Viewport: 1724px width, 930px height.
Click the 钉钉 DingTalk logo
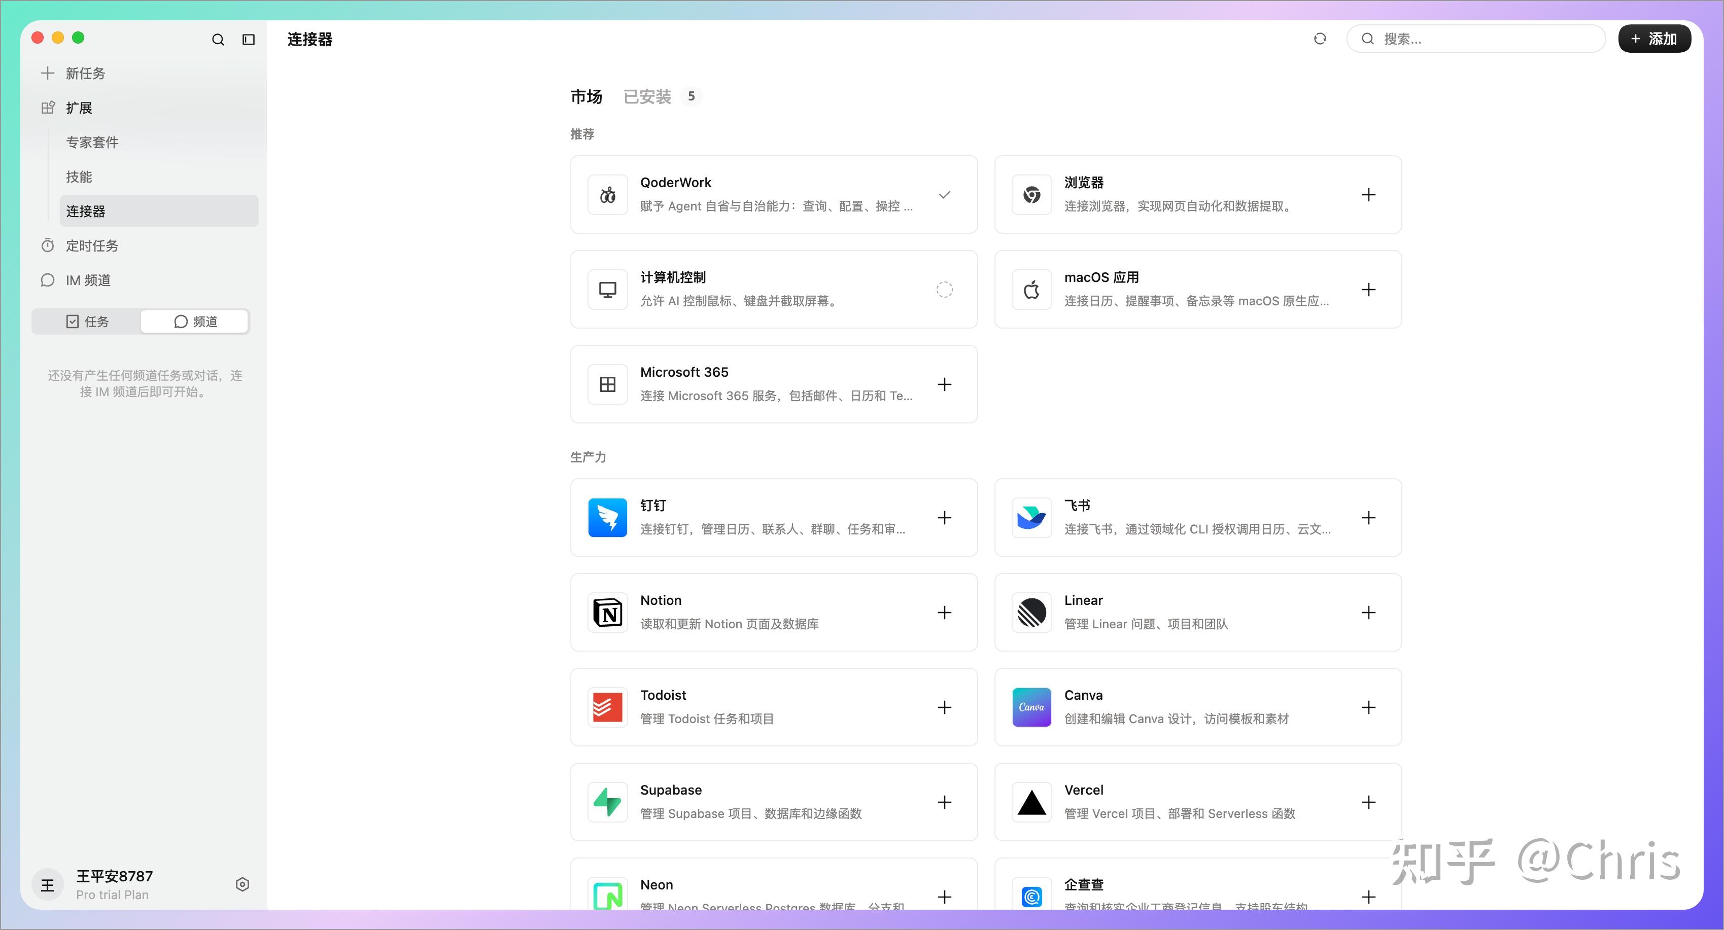(x=608, y=517)
